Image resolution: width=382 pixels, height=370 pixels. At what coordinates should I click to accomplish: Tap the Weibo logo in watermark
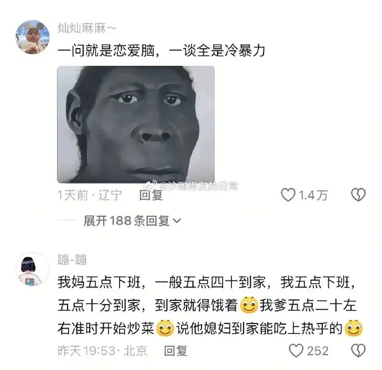[151, 186]
